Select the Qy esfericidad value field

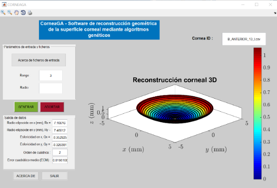coord(60,145)
